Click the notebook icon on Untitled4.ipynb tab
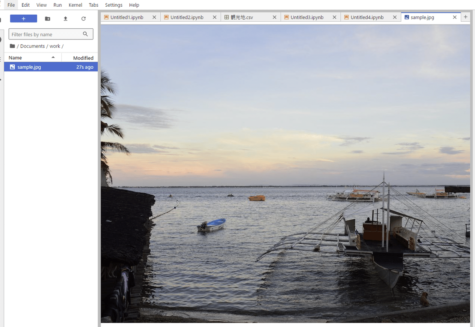Screen dimensions: 475x327 click(x=346, y=17)
